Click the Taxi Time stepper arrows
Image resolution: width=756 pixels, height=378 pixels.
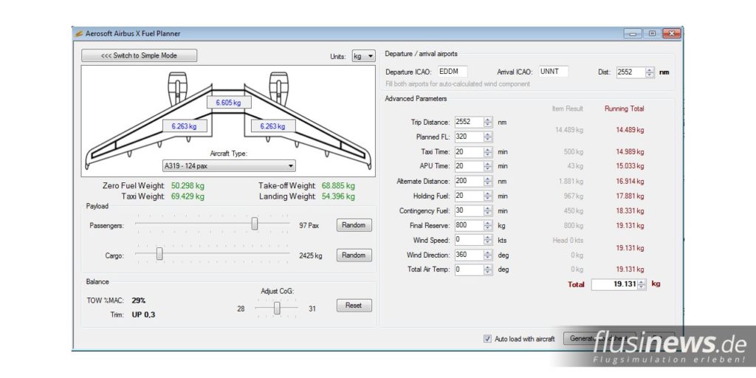488,151
